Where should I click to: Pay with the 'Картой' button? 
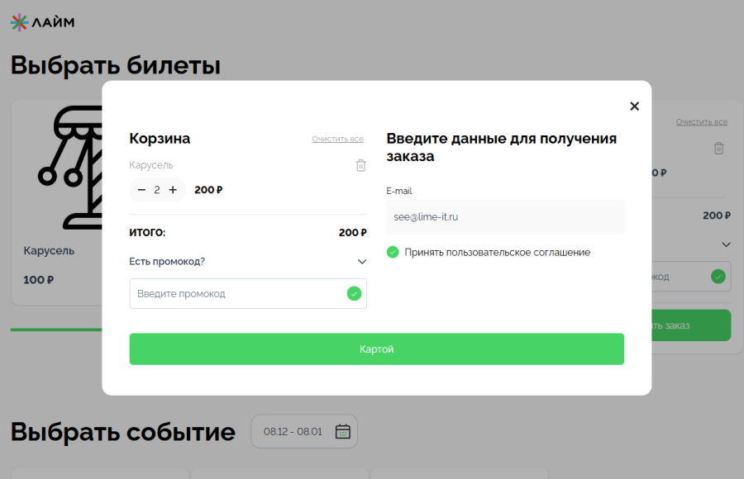tap(376, 349)
